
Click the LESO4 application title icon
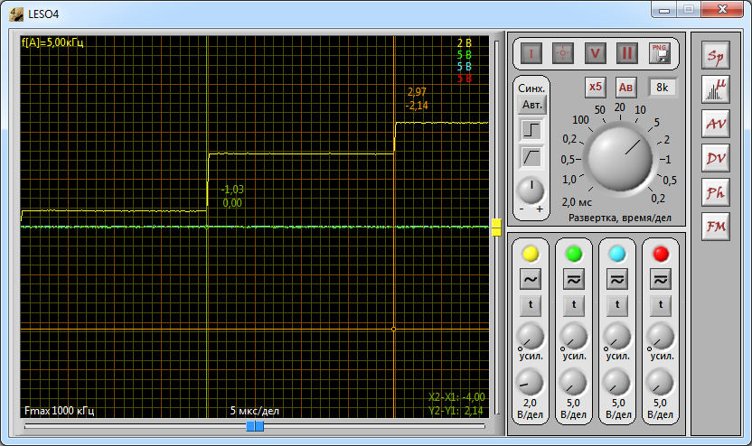16,14
